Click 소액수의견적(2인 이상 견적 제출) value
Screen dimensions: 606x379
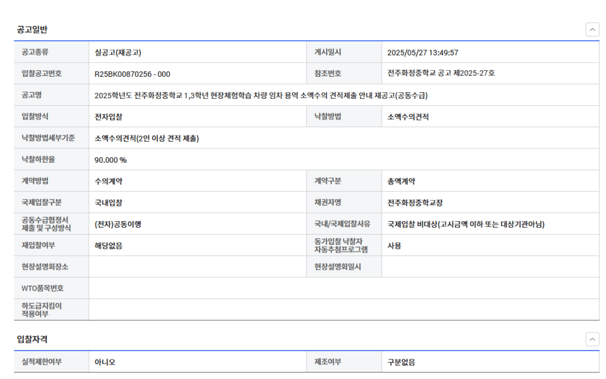coord(147,138)
